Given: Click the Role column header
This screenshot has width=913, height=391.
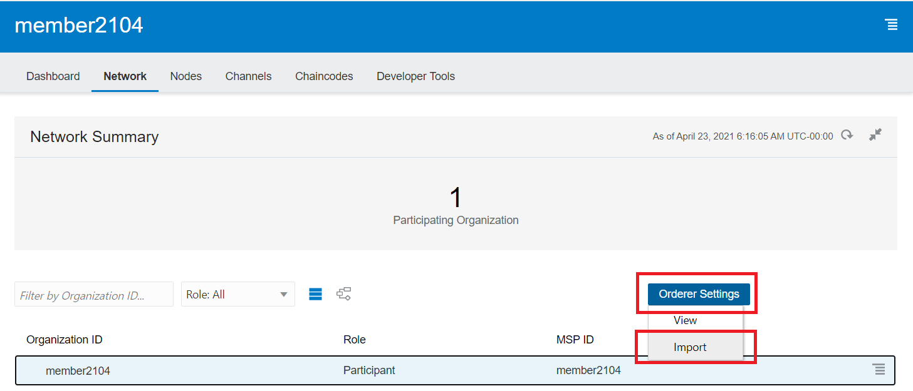Looking at the screenshot, I should [x=355, y=340].
